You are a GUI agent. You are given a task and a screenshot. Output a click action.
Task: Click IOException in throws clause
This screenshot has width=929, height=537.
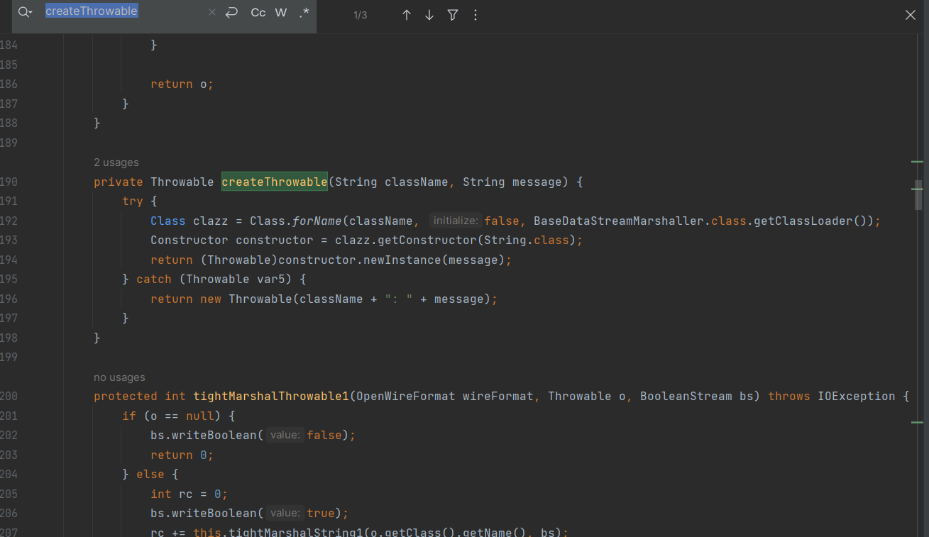(857, 397)
